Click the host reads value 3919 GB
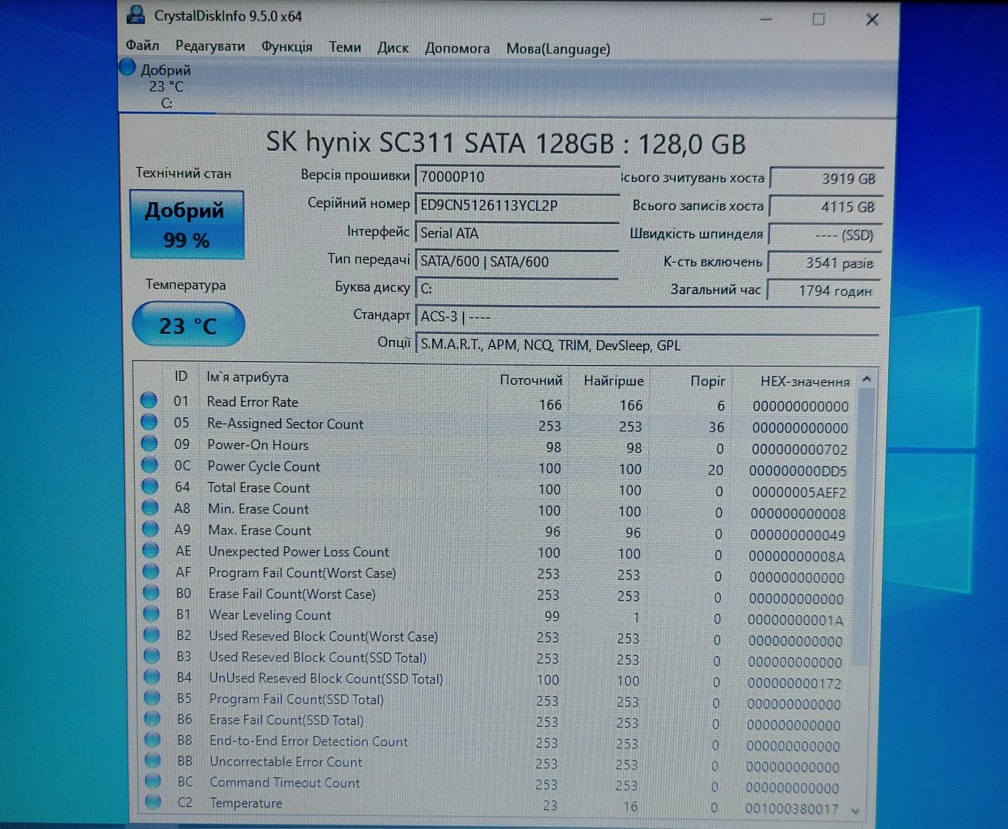Image resolution: width=1008 pixels, height=829 pixels. tap(826, 178)
